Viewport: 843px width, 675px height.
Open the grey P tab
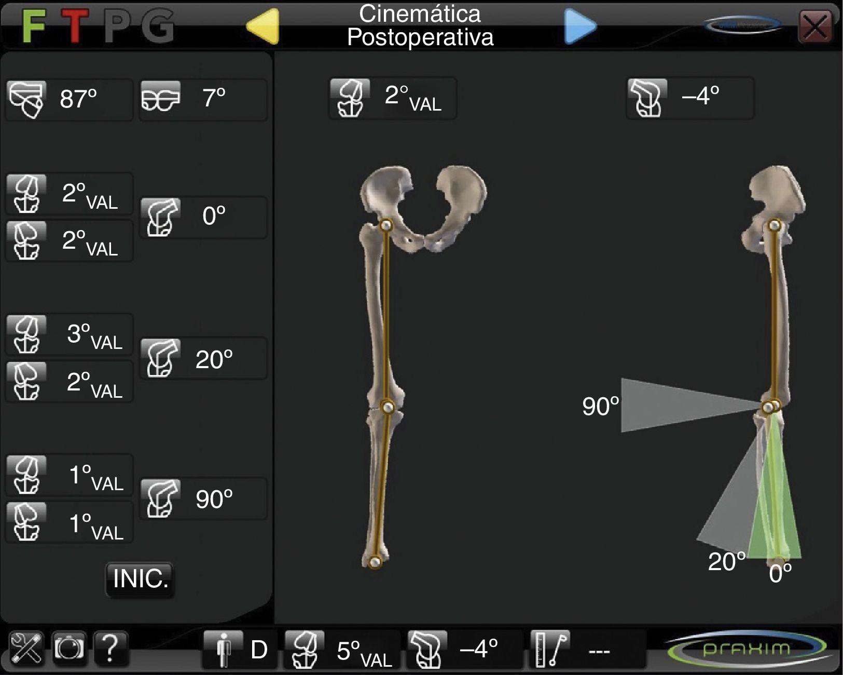click(x=116, y=26)
